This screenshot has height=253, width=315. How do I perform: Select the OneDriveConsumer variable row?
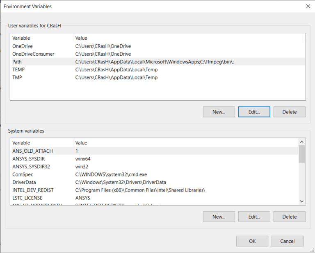coord(33,54)
